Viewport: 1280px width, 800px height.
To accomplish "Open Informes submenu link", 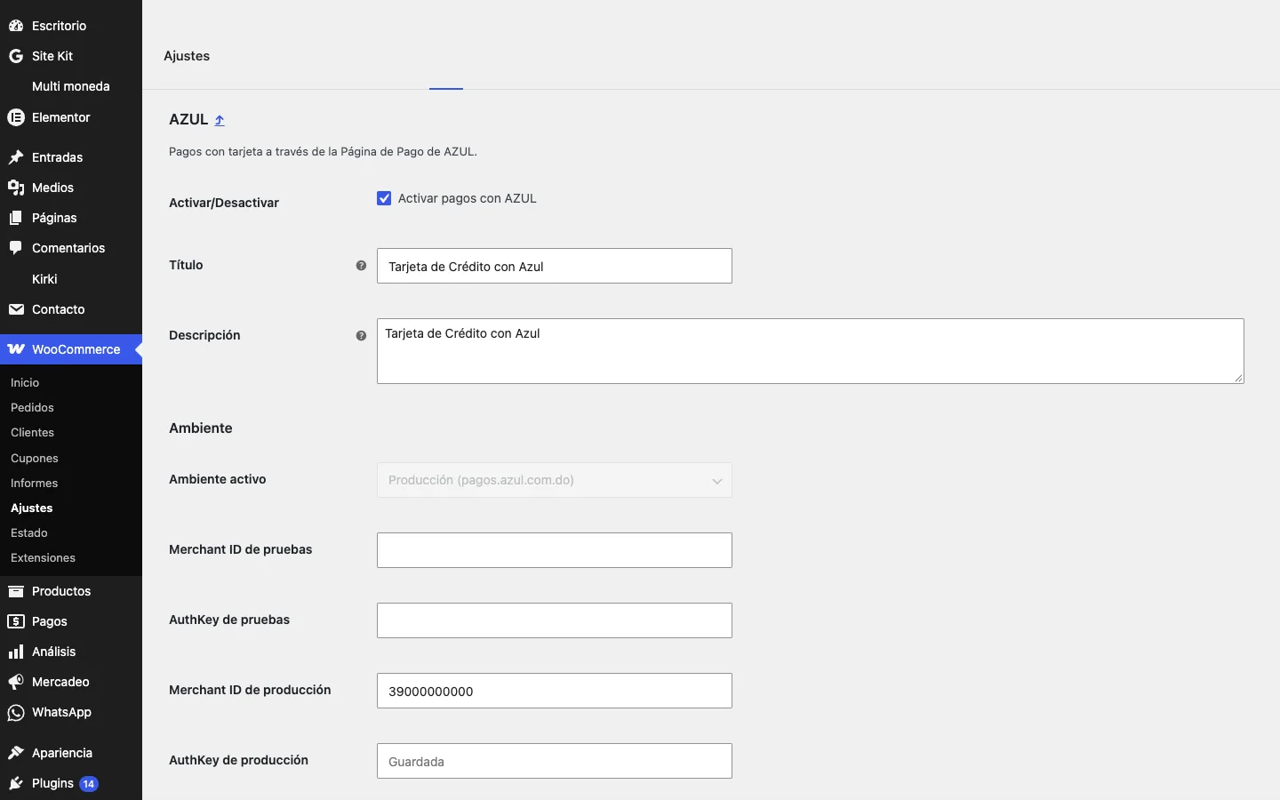I will click(34, 483).
